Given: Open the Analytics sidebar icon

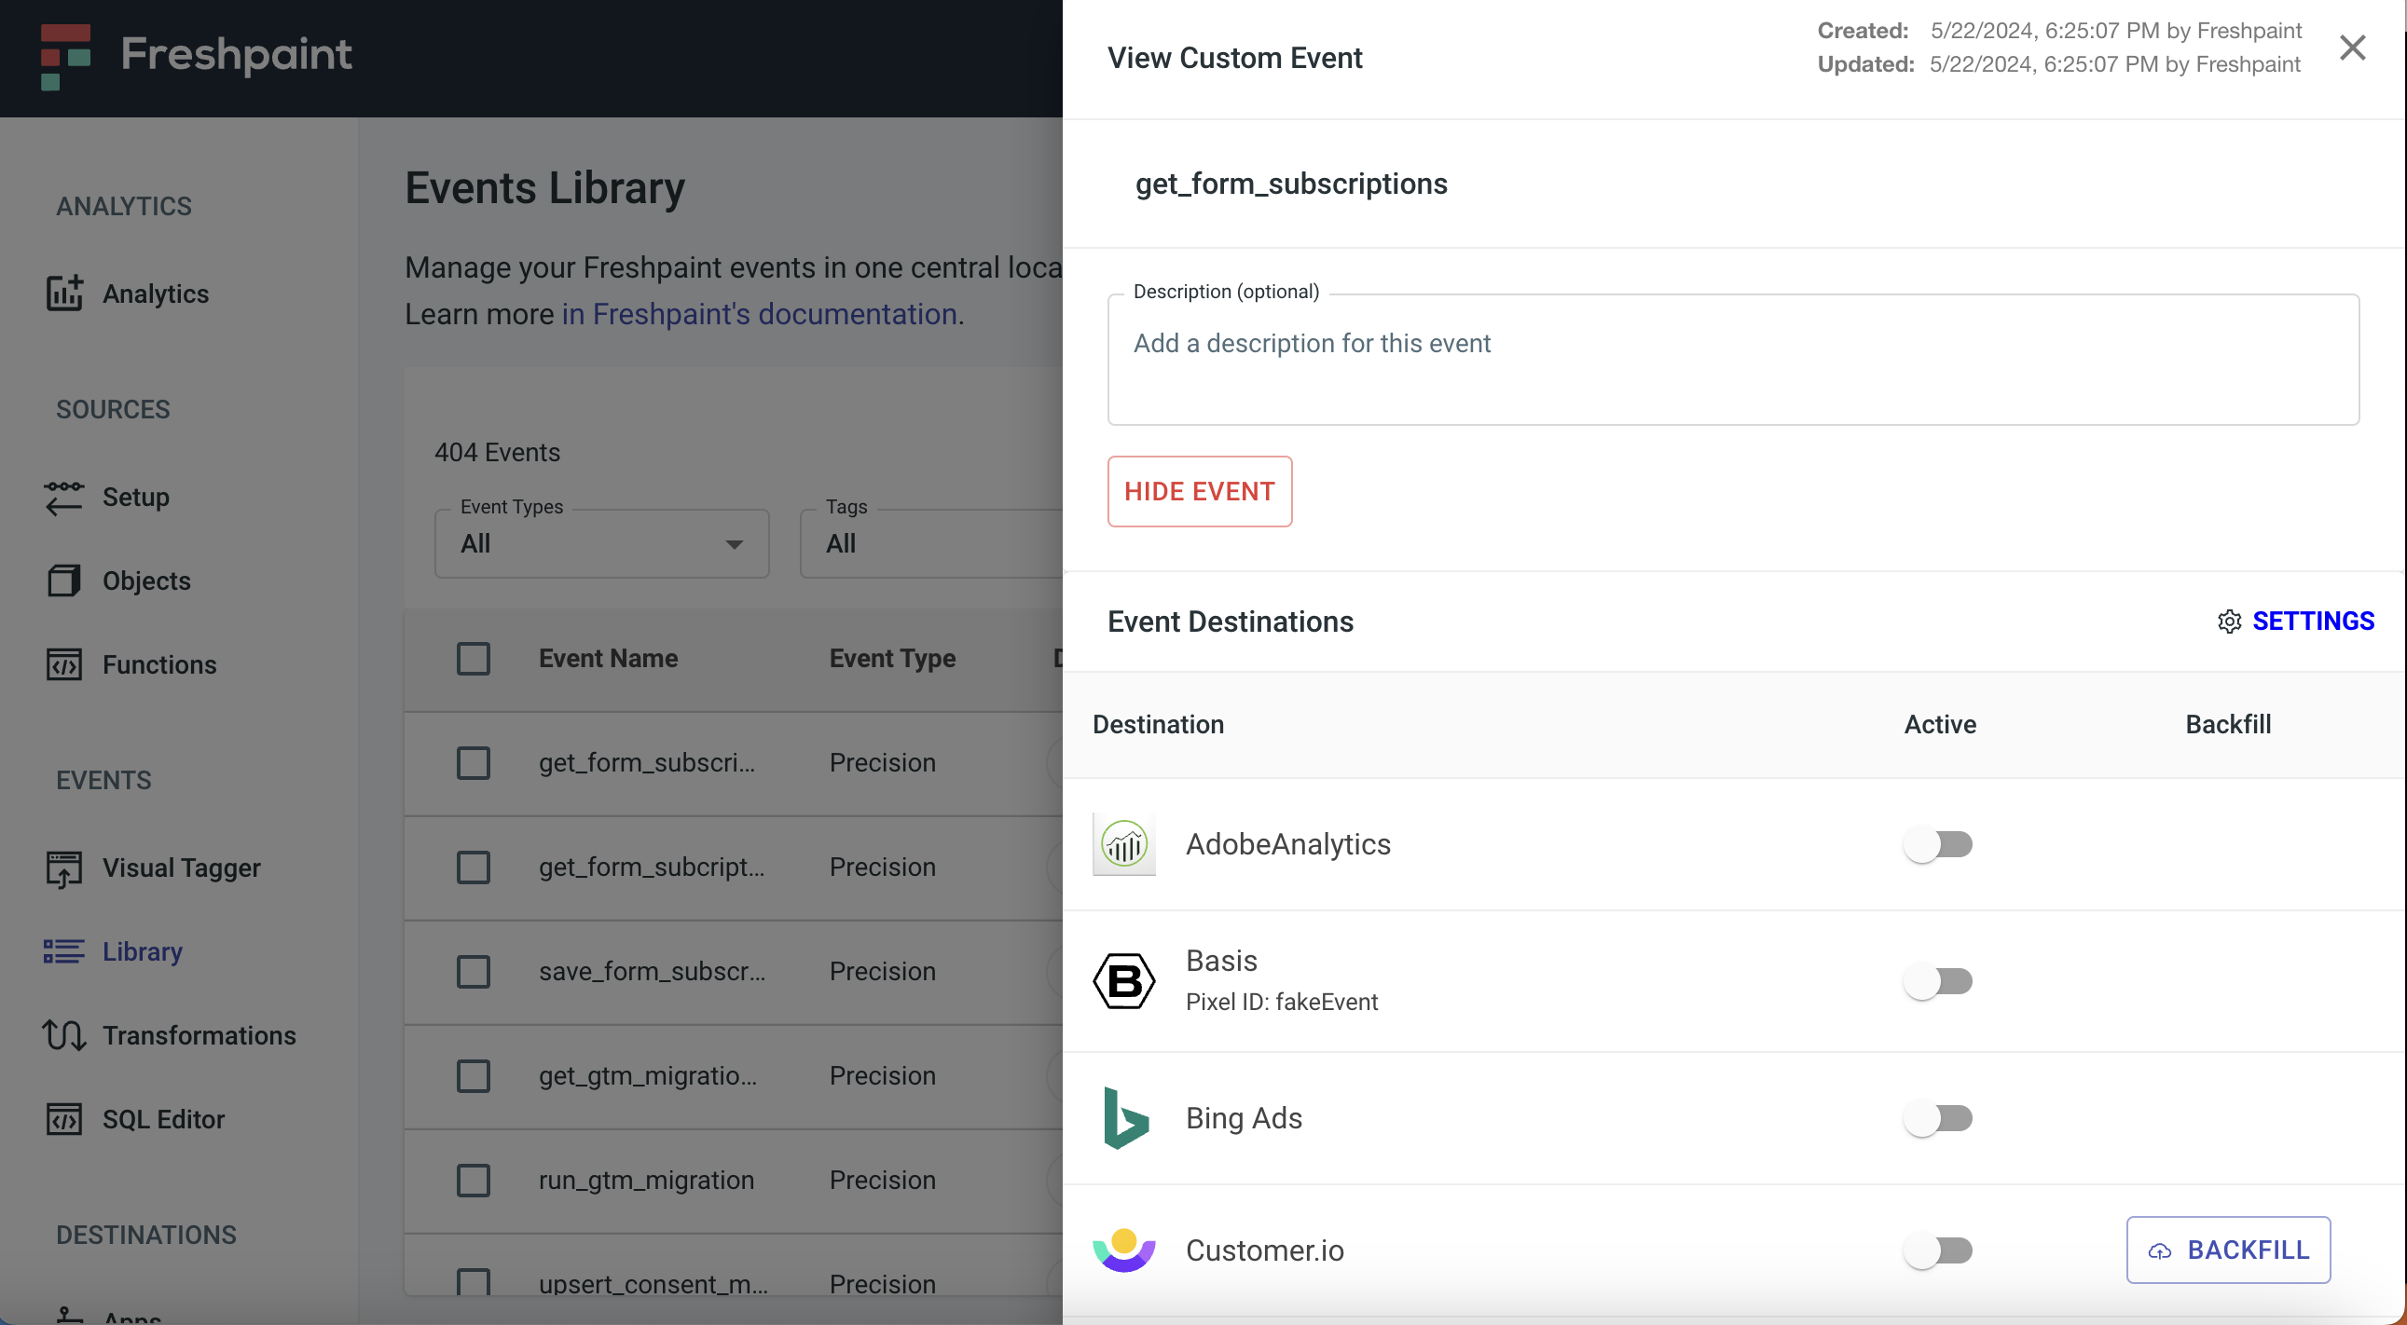Looking at the screenshot, I should pyautogui.click(x=64, y=294).
